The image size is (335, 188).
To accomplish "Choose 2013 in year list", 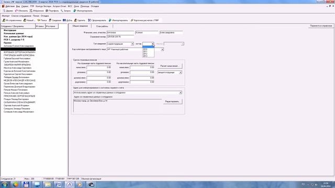I will pyautogui.click(x=148, y=56).
